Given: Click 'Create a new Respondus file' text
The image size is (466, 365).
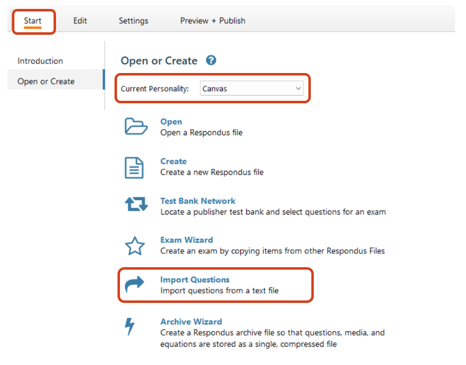Looking at the screenshot, I should pos(212,172).
